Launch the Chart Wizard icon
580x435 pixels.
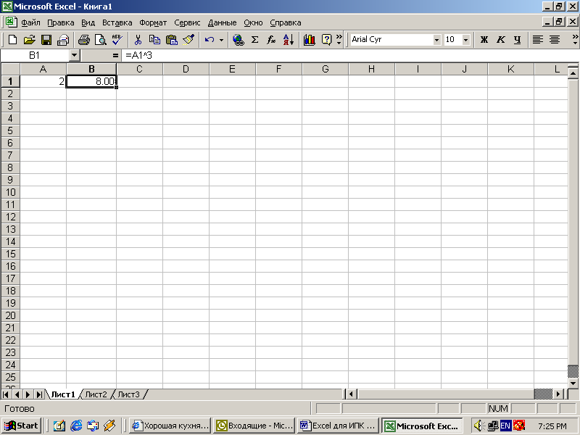tap(310, 40)
